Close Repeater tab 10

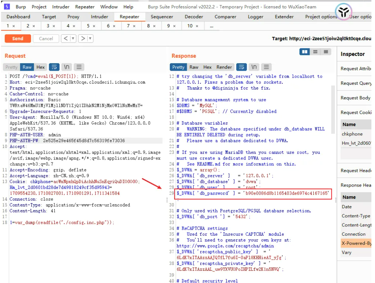[x=197, y=26]
